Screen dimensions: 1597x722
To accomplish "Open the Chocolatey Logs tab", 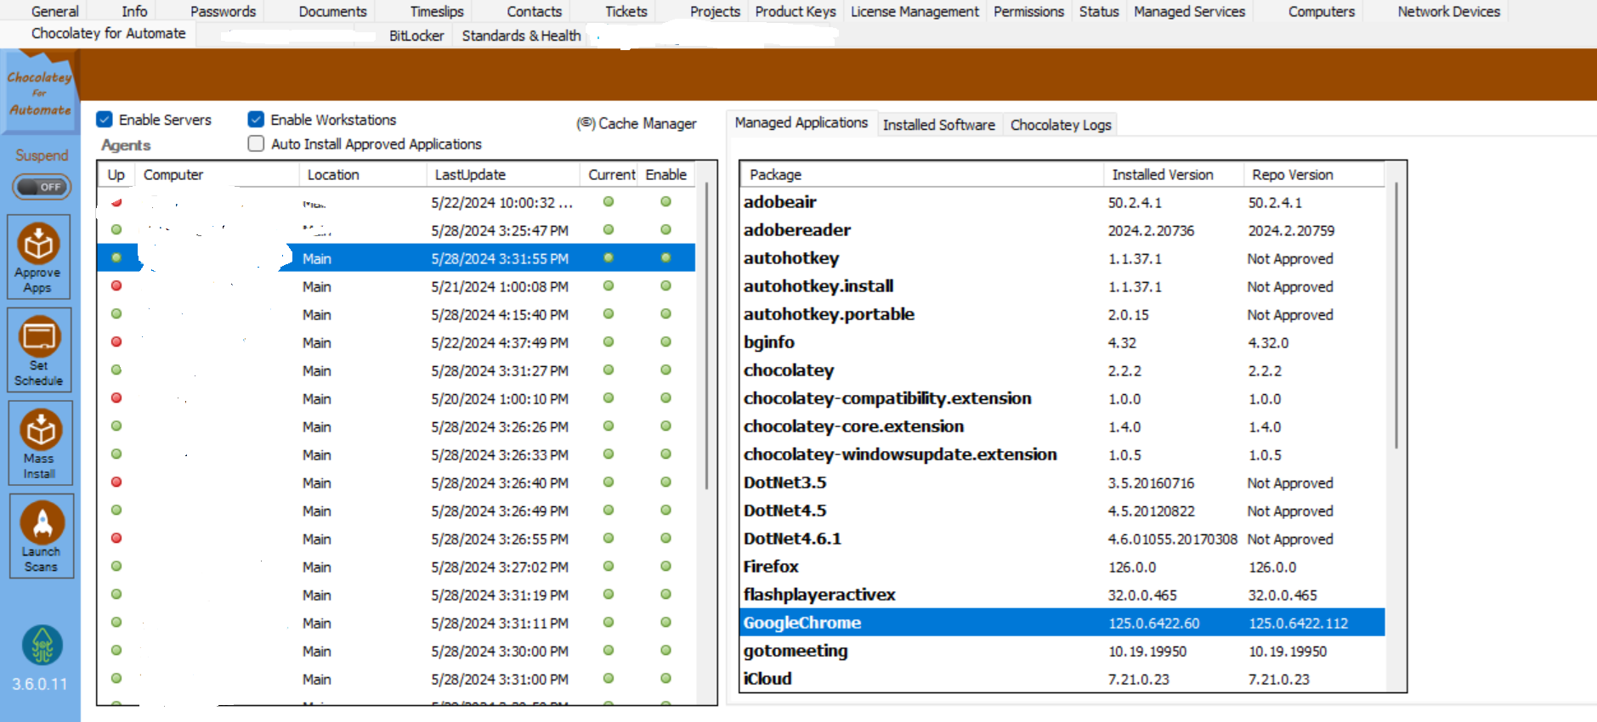I will tap(1060, 125).
